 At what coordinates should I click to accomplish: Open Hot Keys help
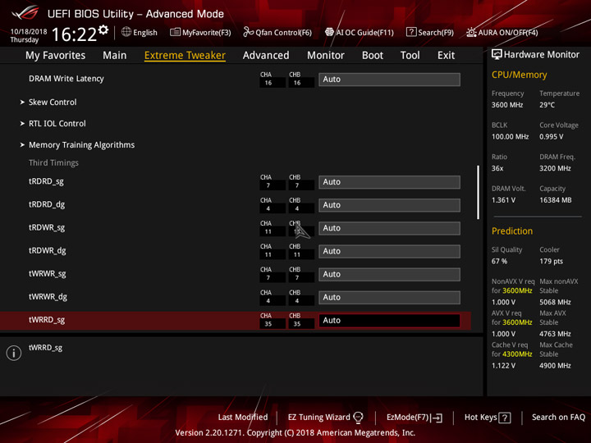(x=488, y=418)
